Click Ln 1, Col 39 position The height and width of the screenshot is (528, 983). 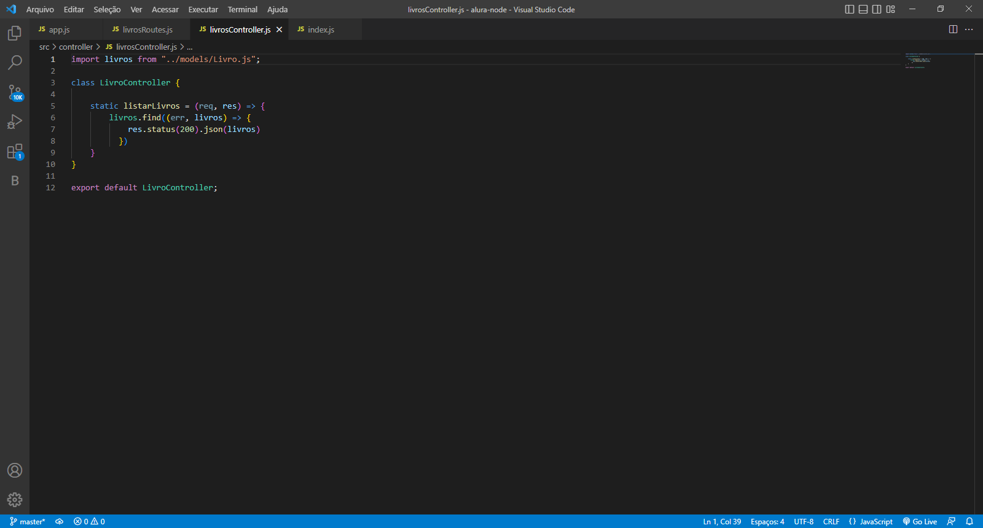coord(722,521)
